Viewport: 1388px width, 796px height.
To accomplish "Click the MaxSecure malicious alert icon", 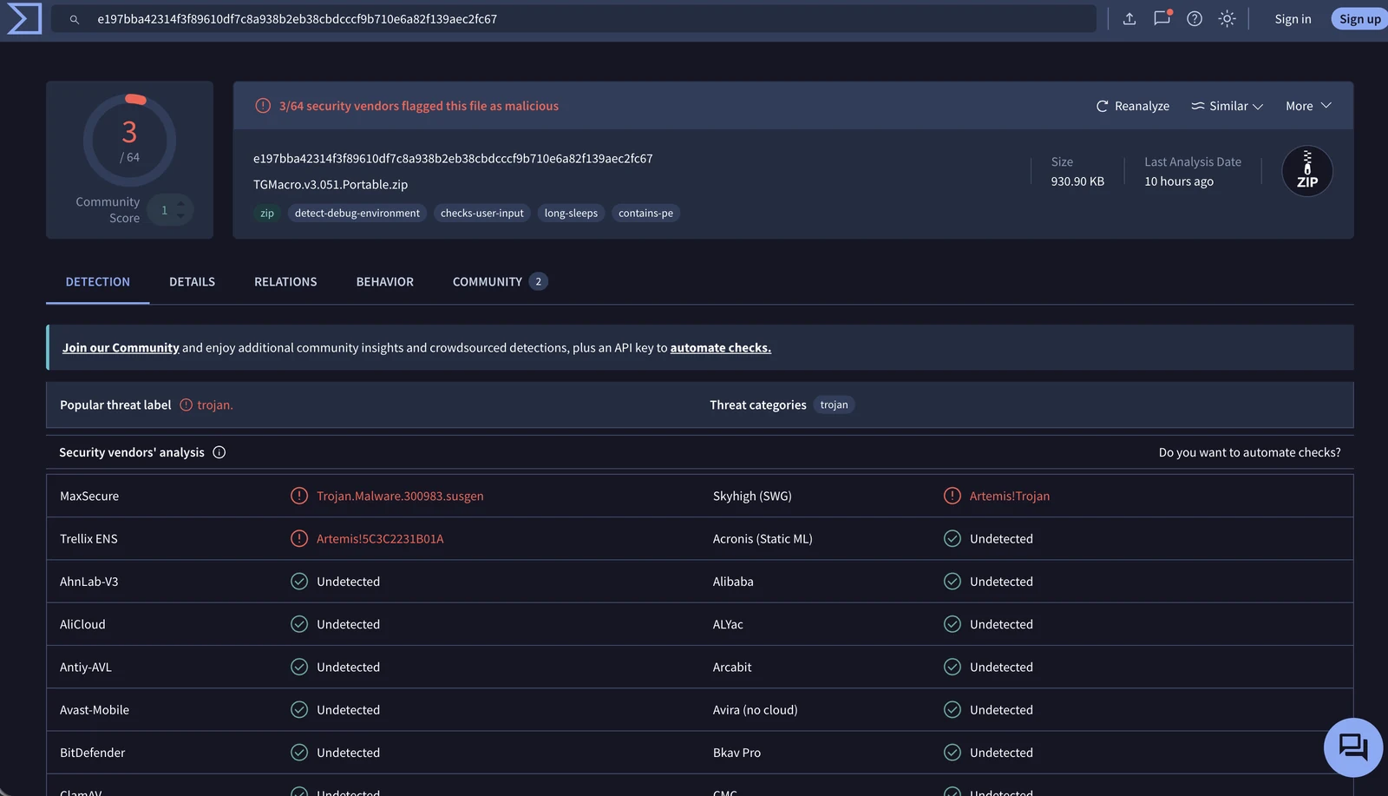I will pyautogui.click(x=299, y=496).
